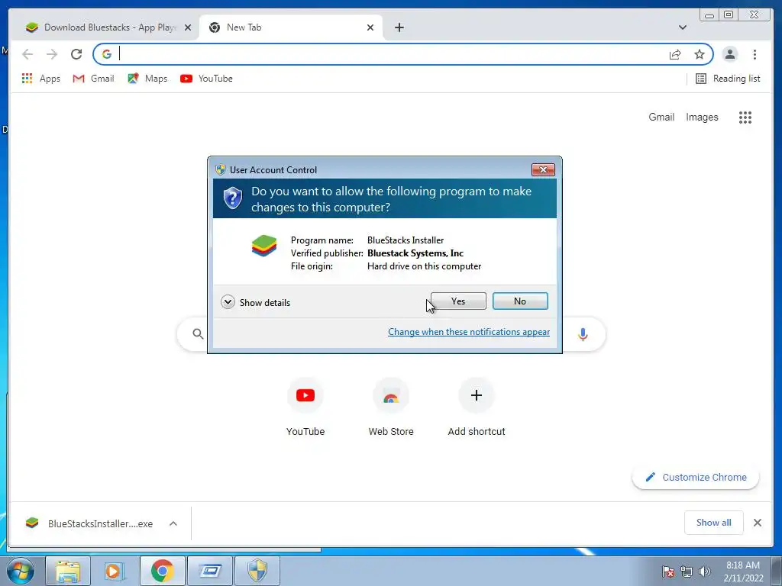The height and width of the screenshot is (586, 782).
Task: Start voice search with microphone icon
Action: pyautogui.click(x=583, y=334)
